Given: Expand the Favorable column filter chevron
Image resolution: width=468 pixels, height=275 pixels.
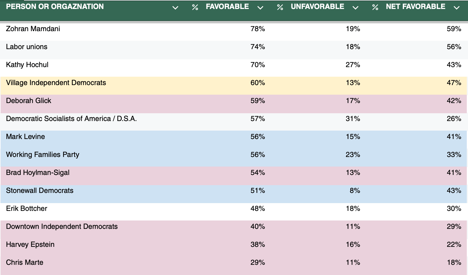Looking at the screenshot, I should coord(260,8).
